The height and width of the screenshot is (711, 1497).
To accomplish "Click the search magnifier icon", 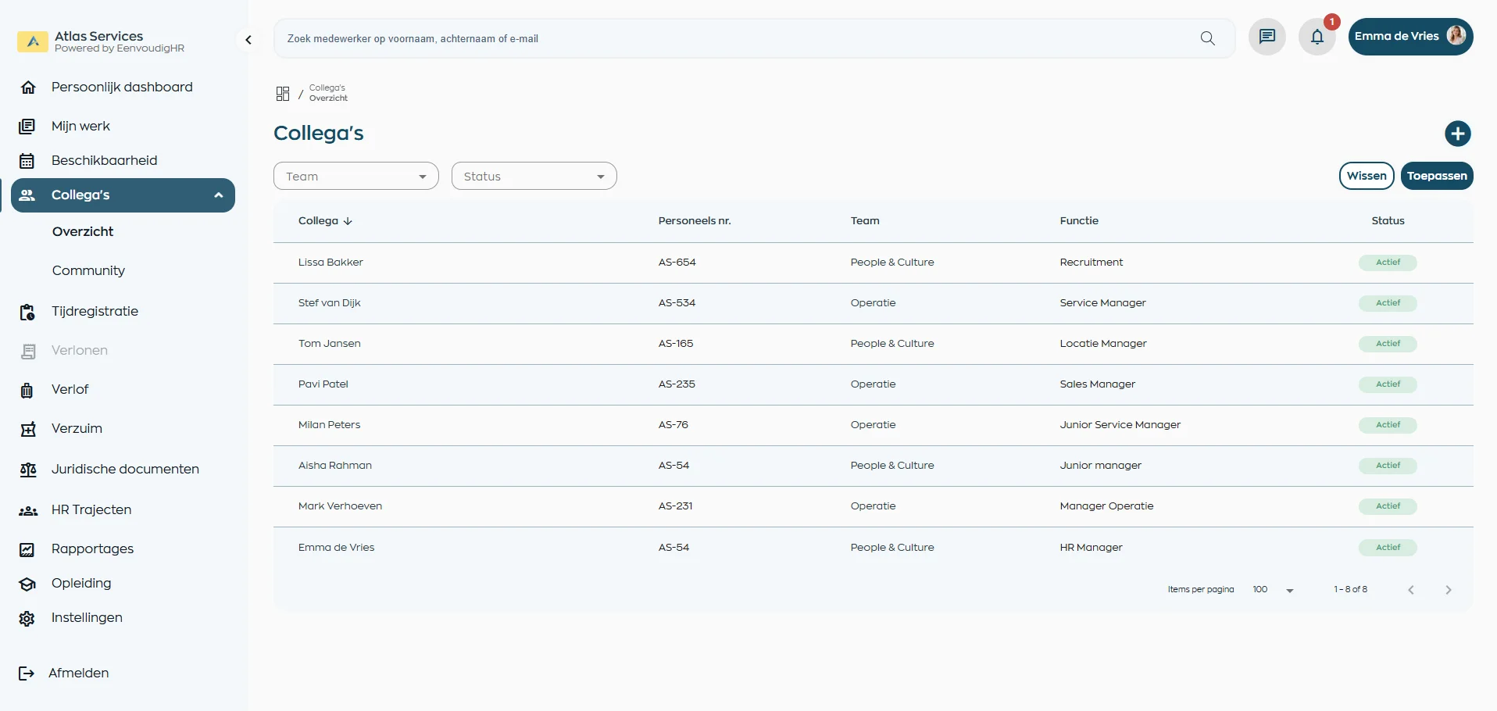I will (1207, 38).
